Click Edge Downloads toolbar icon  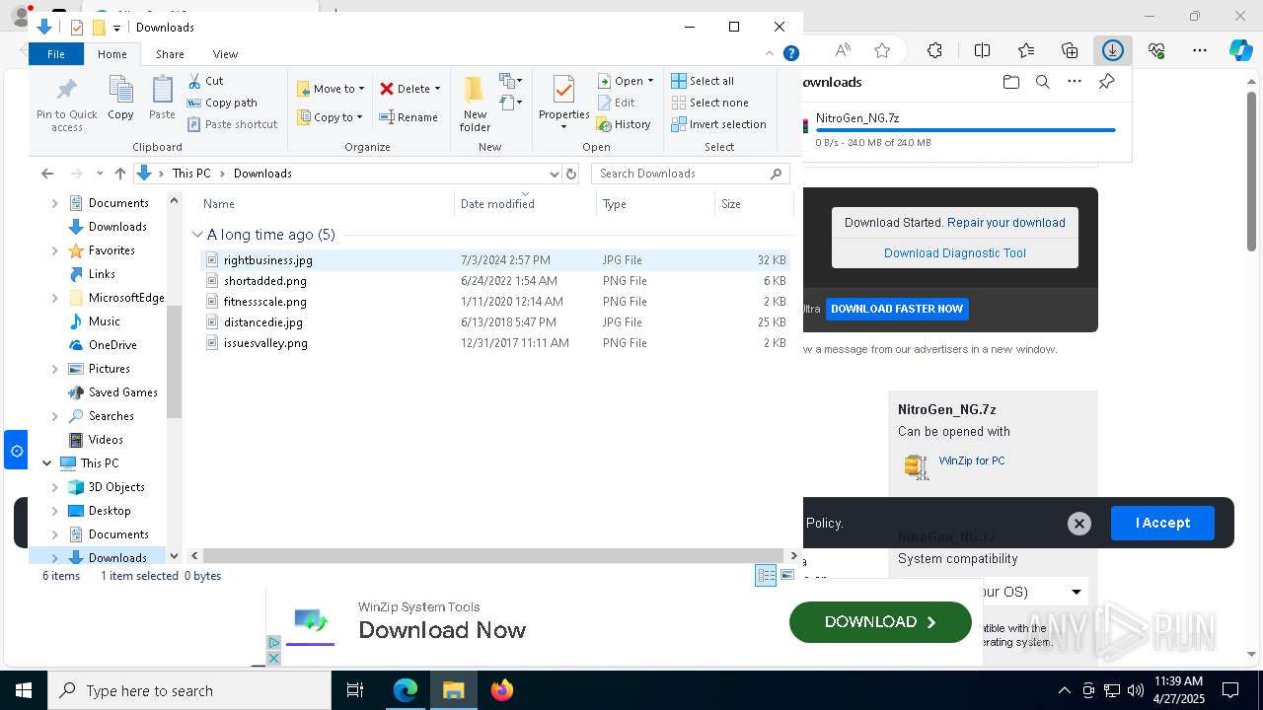pos(1112,50)
